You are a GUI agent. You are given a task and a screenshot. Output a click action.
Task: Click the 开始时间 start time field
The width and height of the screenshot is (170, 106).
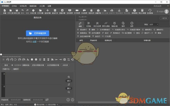coord(16,100)
